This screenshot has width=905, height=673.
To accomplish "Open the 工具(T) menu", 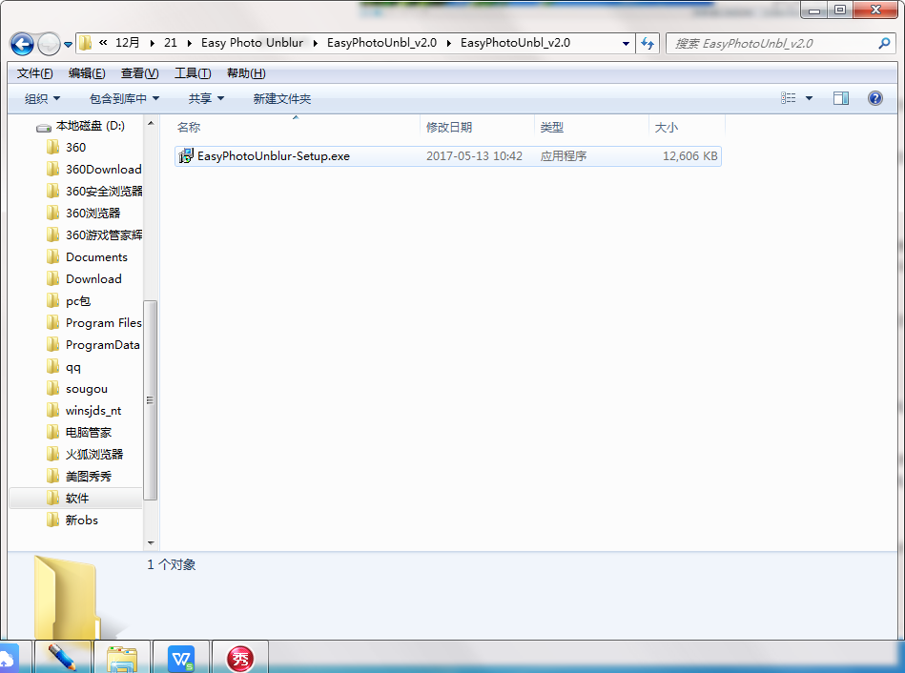I will (193, 73).
